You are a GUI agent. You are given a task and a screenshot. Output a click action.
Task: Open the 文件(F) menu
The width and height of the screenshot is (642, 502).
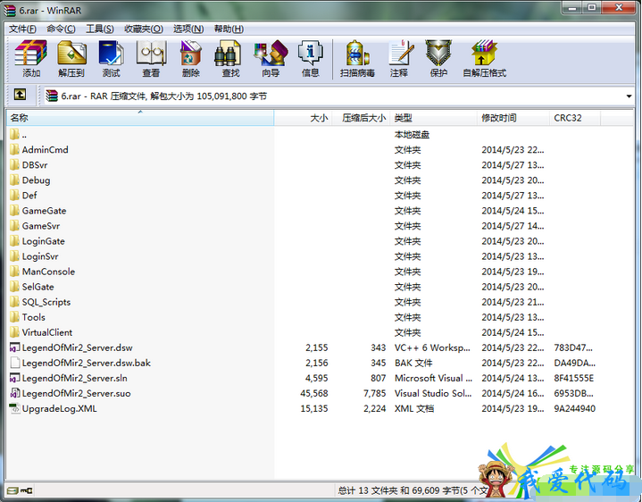tap(22, 29)
